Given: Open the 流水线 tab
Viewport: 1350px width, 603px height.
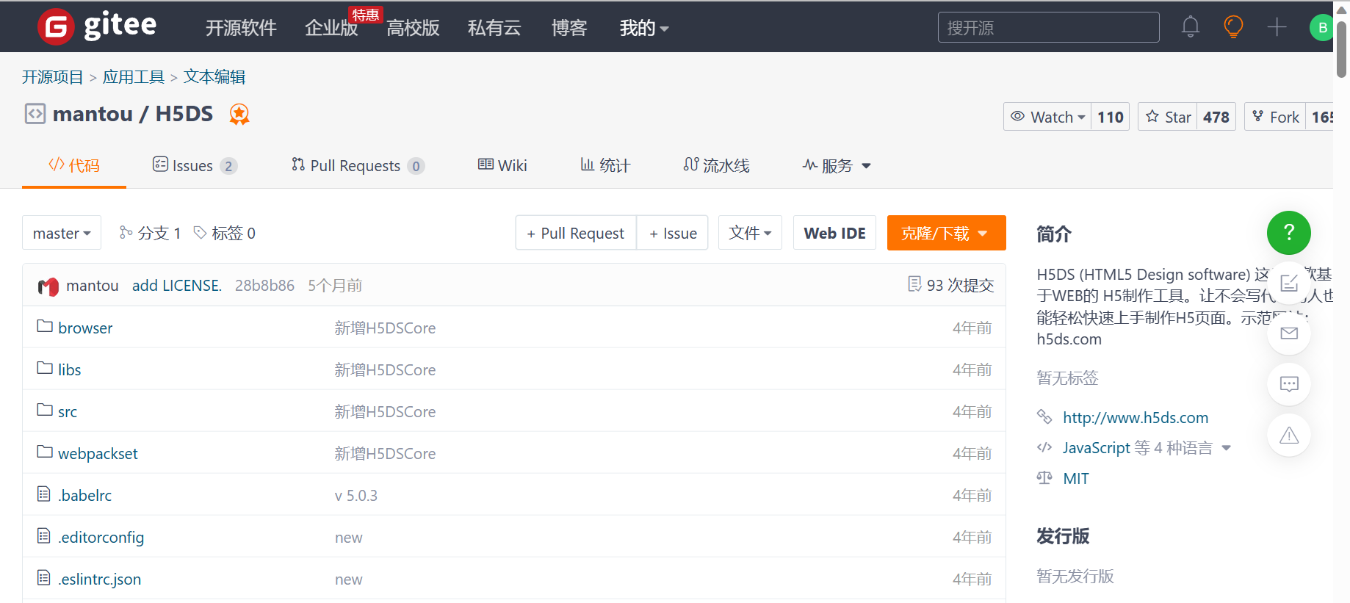Looking at the screenshot, I should click(716, 165).
